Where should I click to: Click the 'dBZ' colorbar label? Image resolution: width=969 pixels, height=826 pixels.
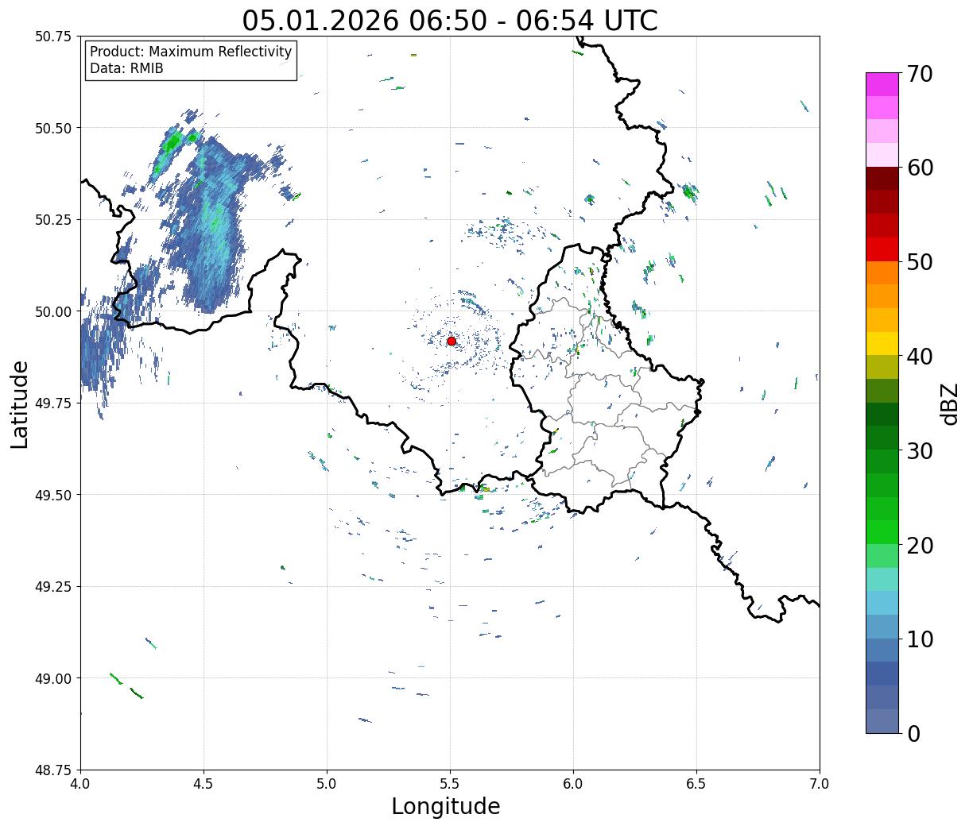coord(950,403)
